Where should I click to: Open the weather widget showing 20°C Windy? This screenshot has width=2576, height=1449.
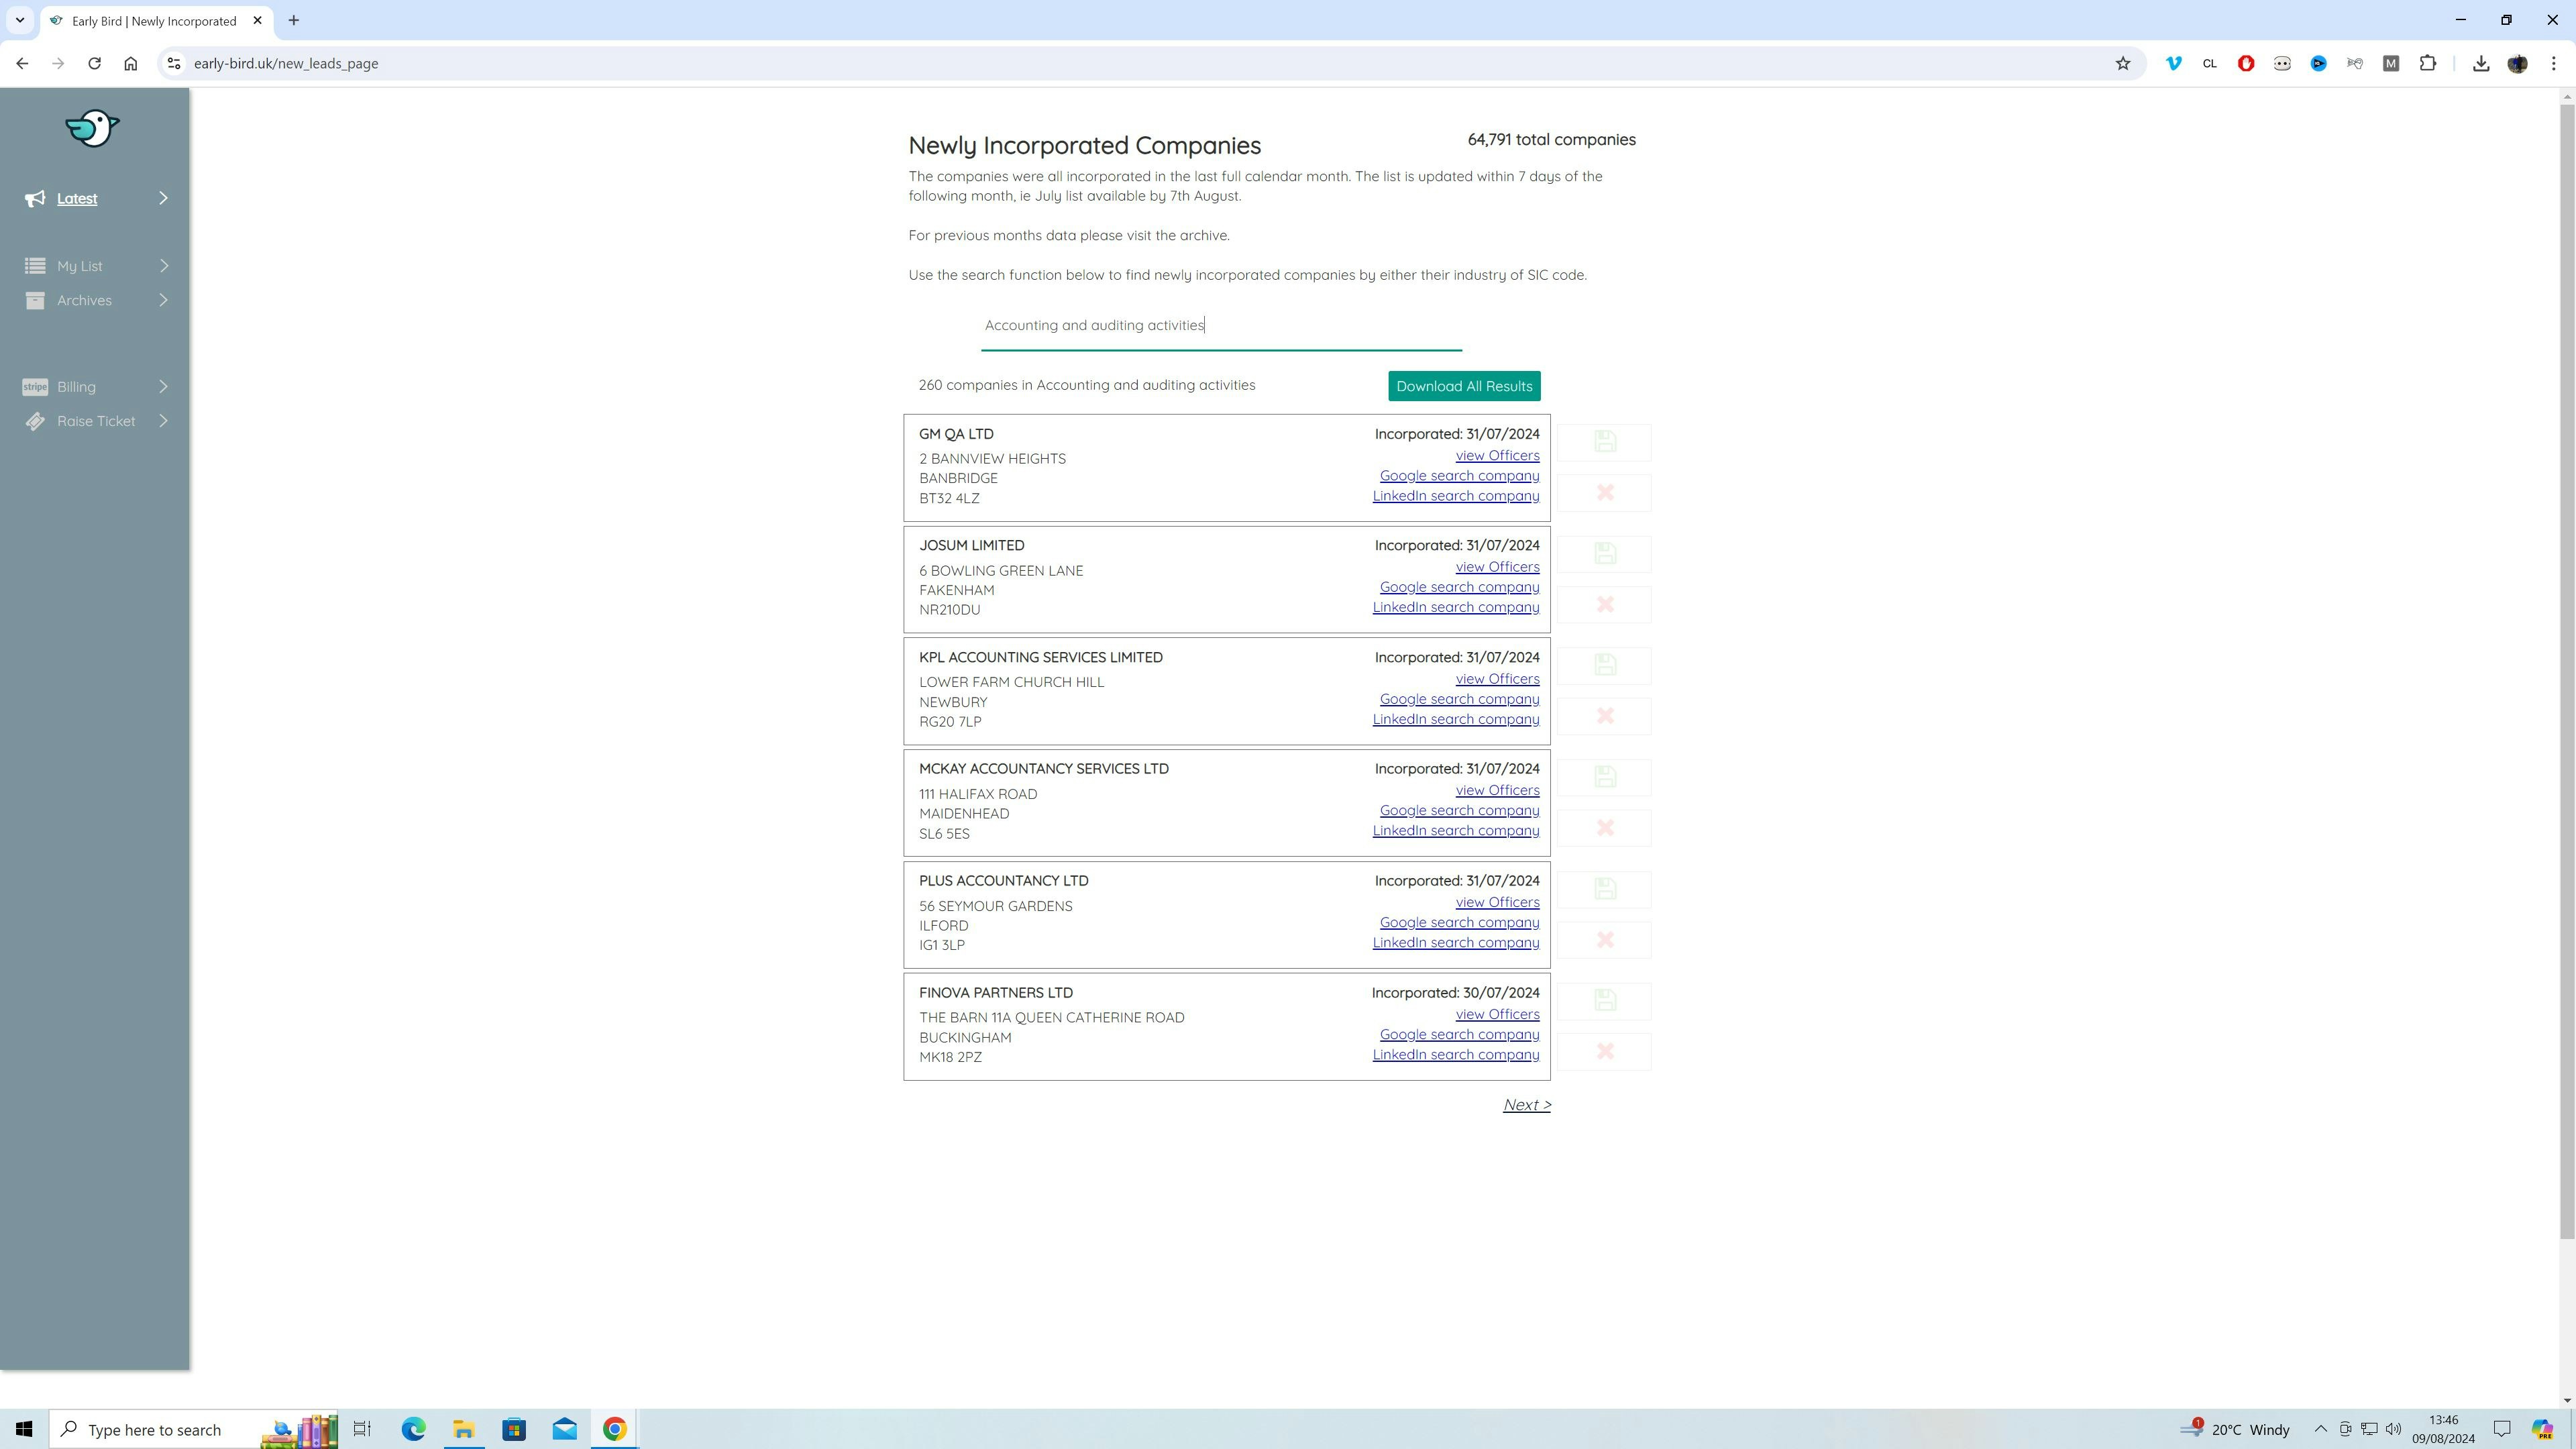coord(2236,1429)
